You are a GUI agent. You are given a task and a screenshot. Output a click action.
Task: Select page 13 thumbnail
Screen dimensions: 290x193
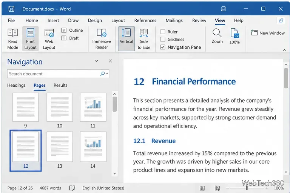pos(60,147)
